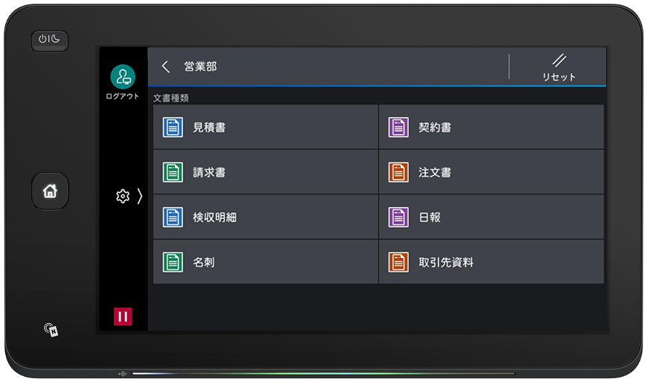Select the 検収明細 document type
This screenshot has height=380, width=646.
[x=265, y=217]
